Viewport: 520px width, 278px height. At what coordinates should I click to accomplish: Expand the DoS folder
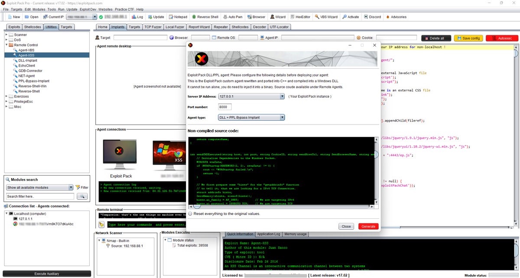(6, 40)
